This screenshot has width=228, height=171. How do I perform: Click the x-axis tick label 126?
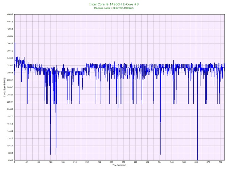(x=51, y=162)
